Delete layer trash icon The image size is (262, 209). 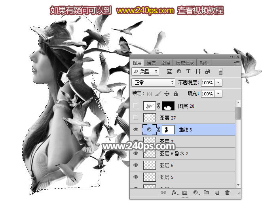click(x=227, y=193)
